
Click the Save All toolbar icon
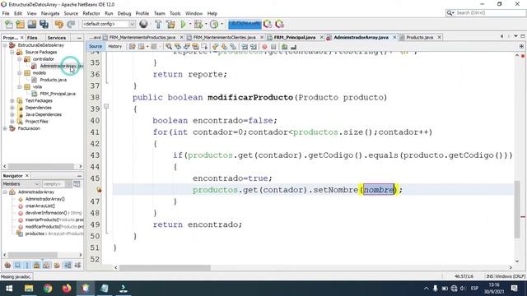click(44, 24)
